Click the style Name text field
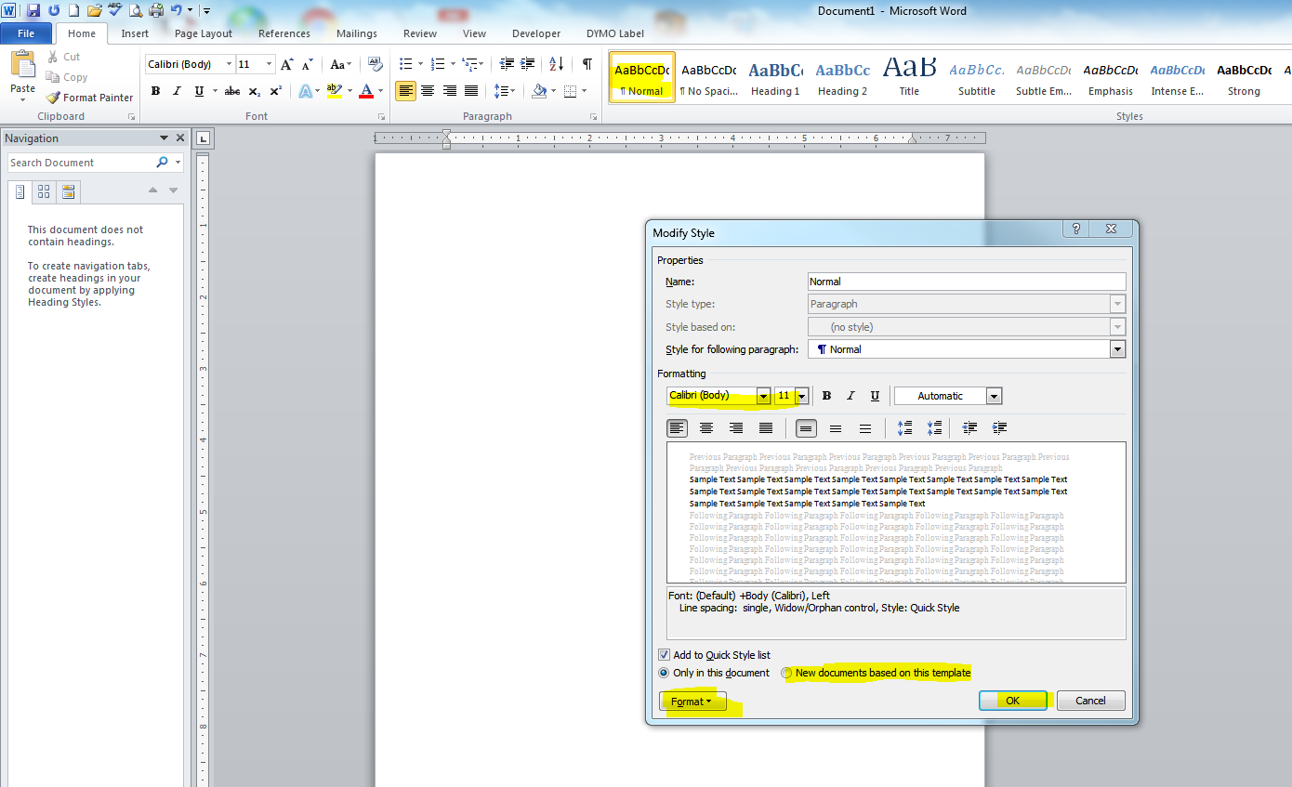The width and height of the screenshot is (1292, 787). click(x=967, y=282)
